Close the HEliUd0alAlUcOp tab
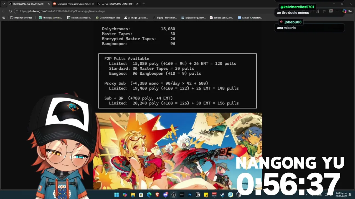355x199 pixels. pyautogui.click(x=49, y=4)
